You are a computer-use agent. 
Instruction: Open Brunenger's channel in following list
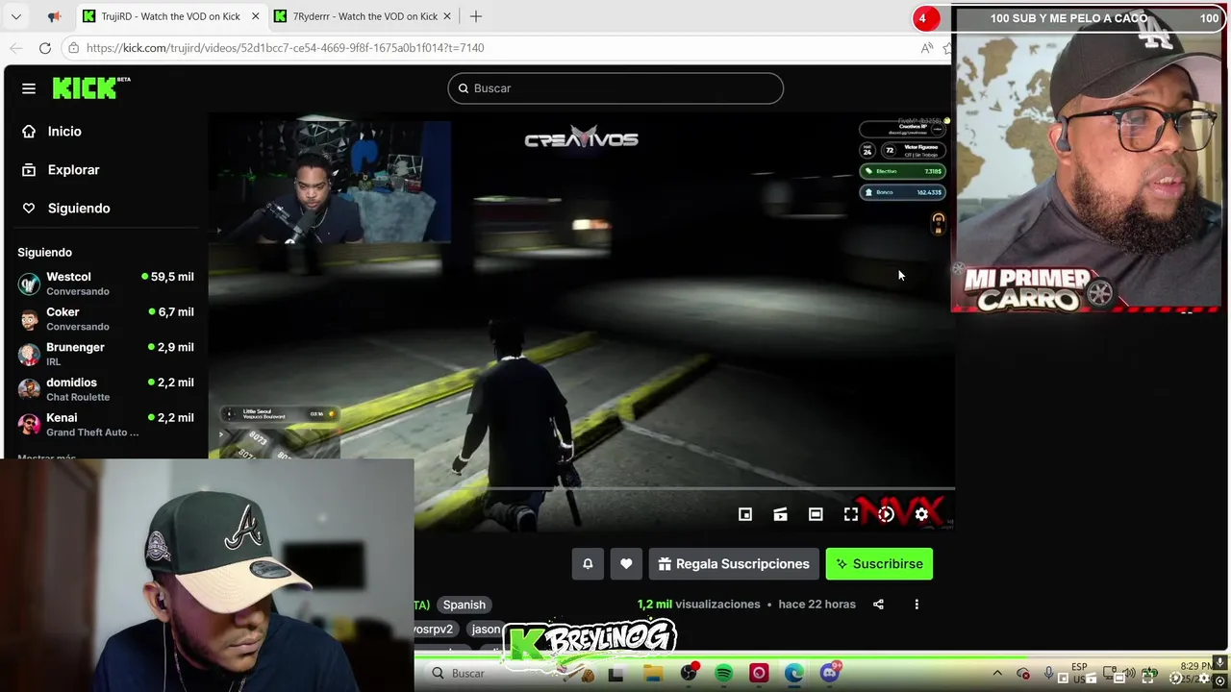click(x=106, y=354)
